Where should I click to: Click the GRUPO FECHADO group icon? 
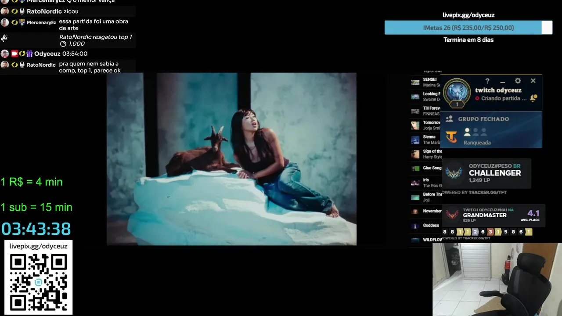(450, 119)
